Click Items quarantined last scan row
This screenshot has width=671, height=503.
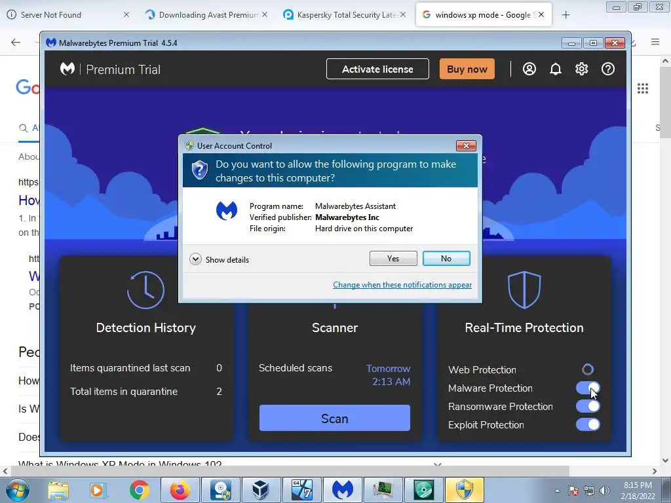click(x=146, y=368)
